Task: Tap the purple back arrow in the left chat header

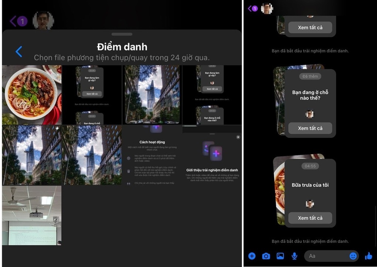Action: (x=13, y=21)
